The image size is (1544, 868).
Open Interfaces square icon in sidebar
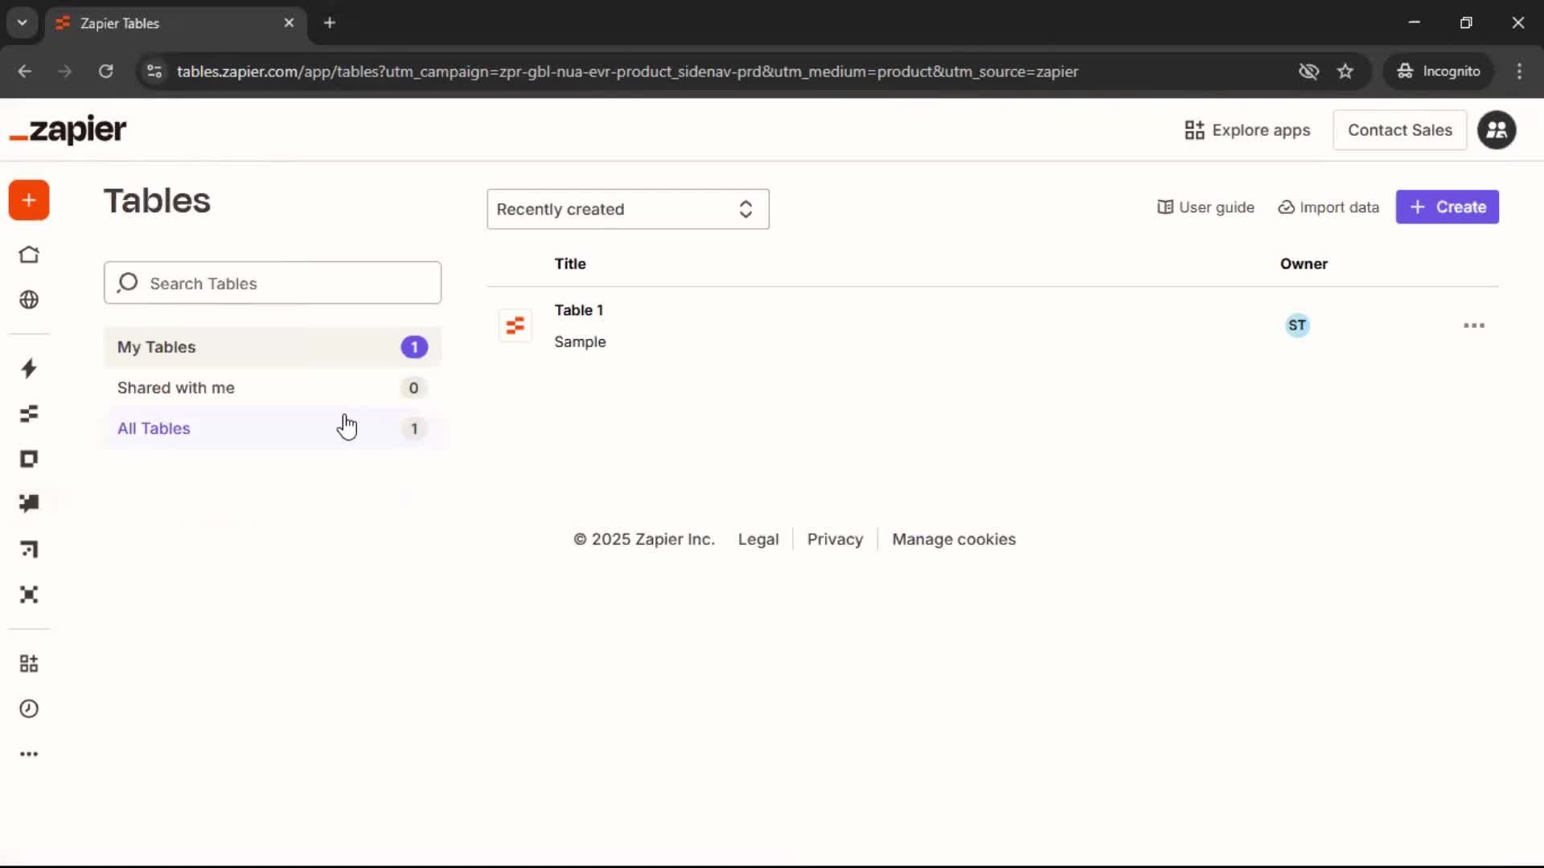click(x=29, y=459)
